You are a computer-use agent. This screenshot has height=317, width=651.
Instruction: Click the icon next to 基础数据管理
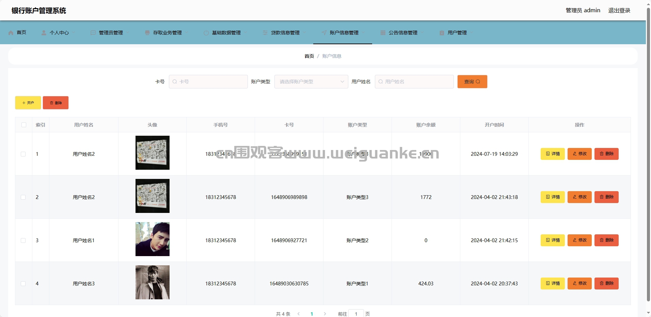(x=206, y=33)
